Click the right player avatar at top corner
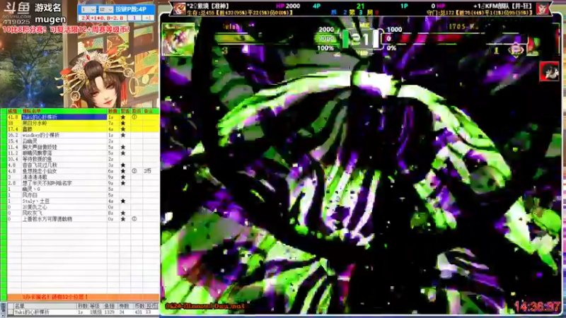This screenshot has width=566, height=318. [x=543, y=8]
